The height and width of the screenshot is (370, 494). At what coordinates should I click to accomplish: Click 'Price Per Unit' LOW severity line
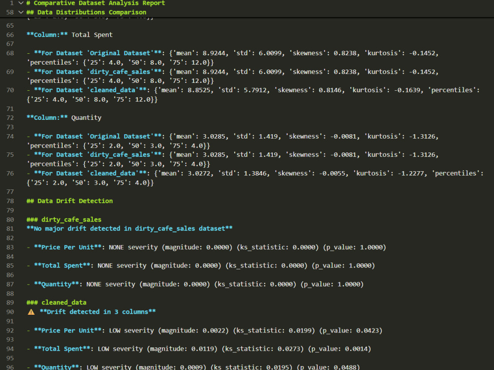pos(205,331)
